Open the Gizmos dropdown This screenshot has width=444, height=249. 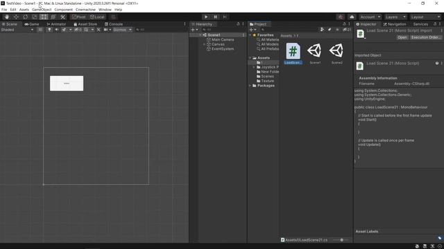(x=122, y=30)
